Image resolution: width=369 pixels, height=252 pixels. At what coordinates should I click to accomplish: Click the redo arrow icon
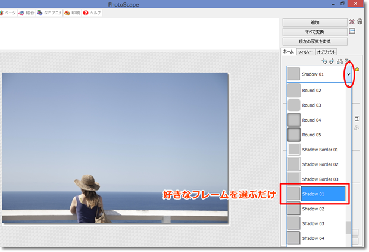(332, 61)
